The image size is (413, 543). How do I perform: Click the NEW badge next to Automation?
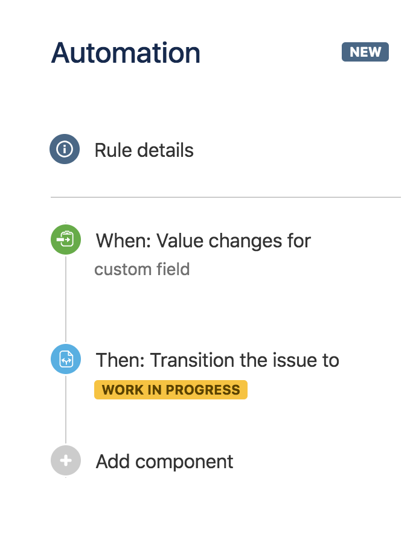point(365,52)
